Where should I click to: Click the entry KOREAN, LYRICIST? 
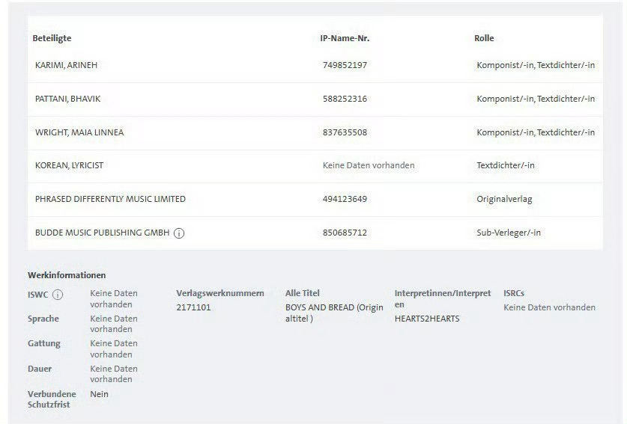pos(69,165)
